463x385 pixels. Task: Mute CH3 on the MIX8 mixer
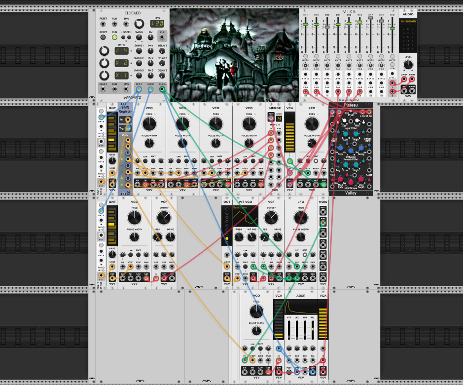click(327, 56)
